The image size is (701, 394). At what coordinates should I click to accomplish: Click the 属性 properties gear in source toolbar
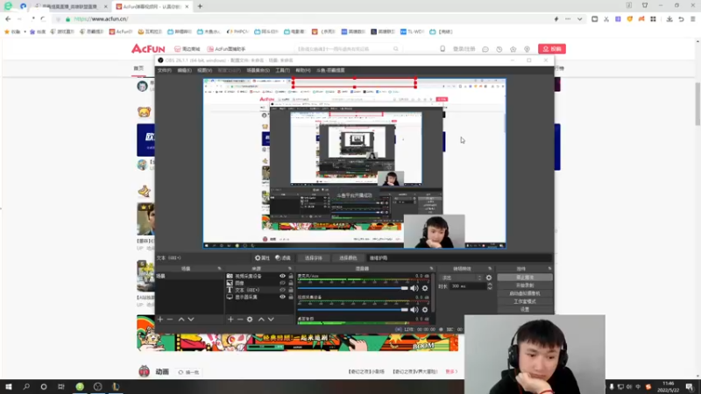tap(262, 257)
